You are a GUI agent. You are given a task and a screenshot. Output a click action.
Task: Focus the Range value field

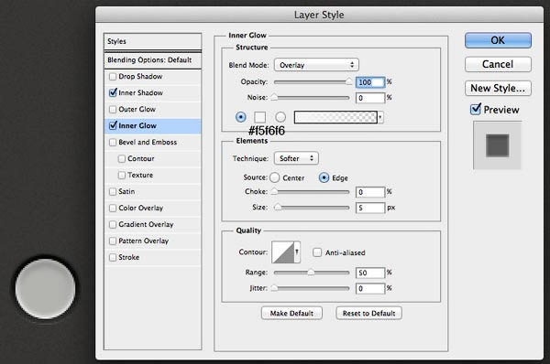pyautogui.click(x=370, y=273)
